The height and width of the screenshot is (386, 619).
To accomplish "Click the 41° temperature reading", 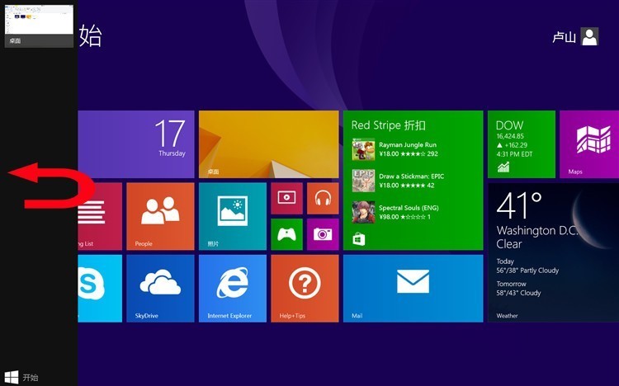I will coord(519,205).
